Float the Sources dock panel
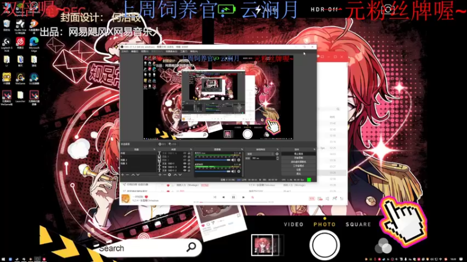Viewport: 467px width, 262px height. [191, 150]
